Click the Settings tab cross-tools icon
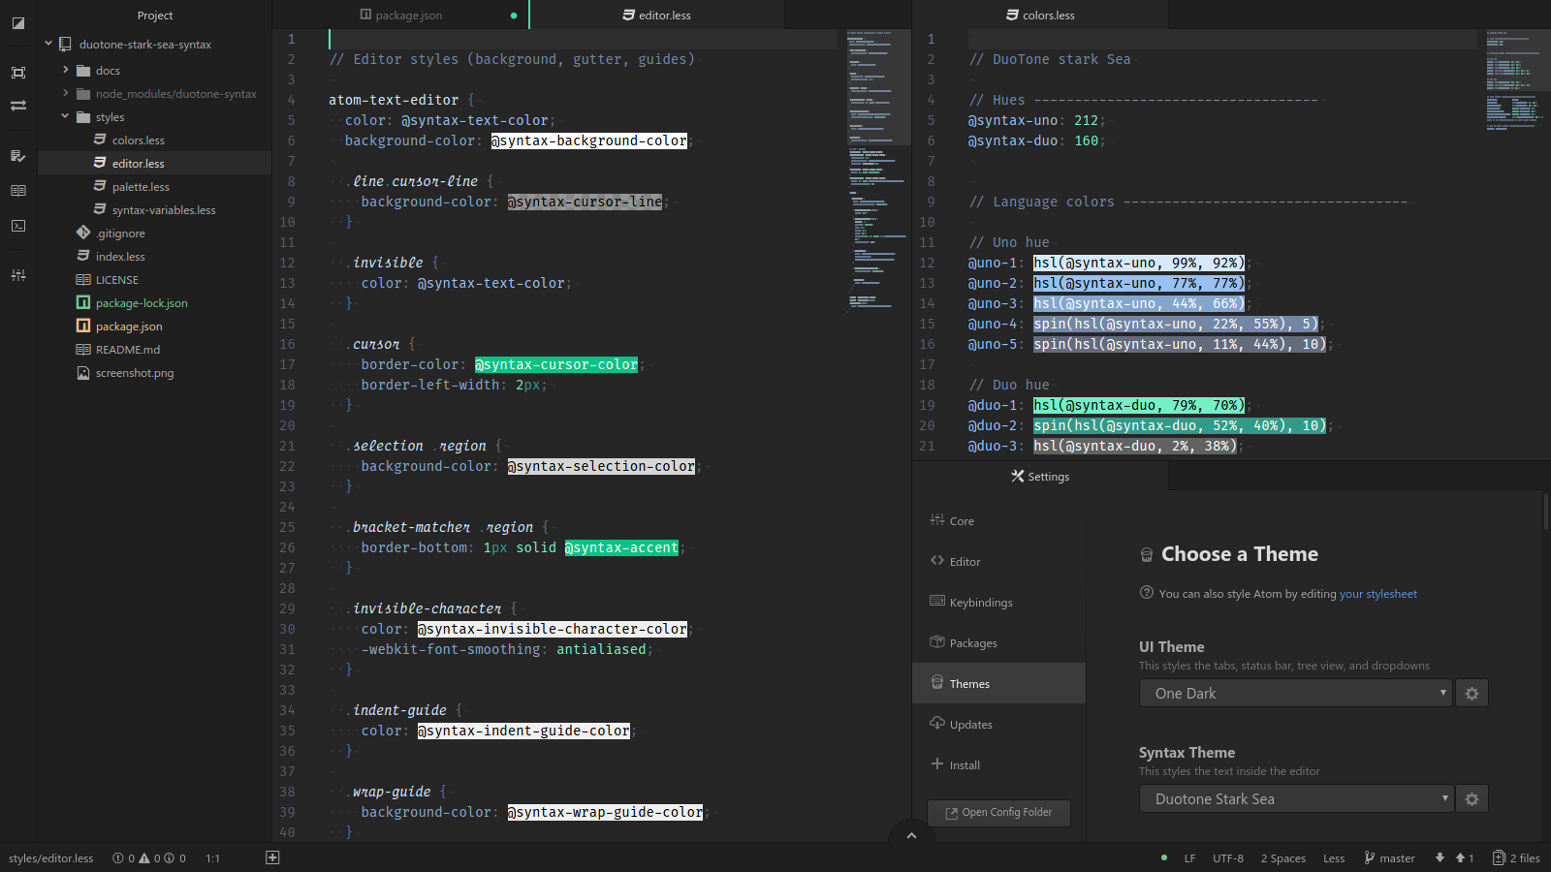 pyautogui.click(x=1017, y=476)
